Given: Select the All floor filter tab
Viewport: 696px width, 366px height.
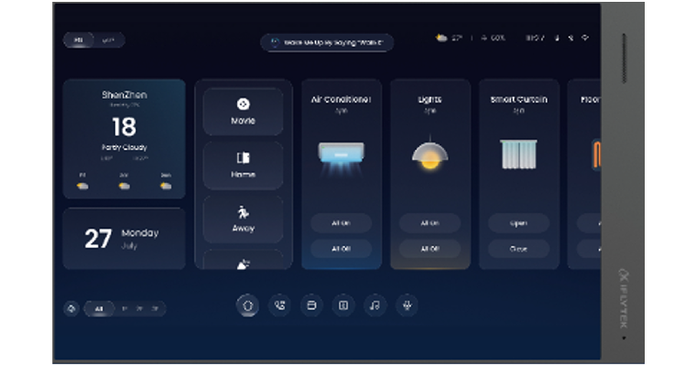Looking at the screenshot, I should click(99, 309).
